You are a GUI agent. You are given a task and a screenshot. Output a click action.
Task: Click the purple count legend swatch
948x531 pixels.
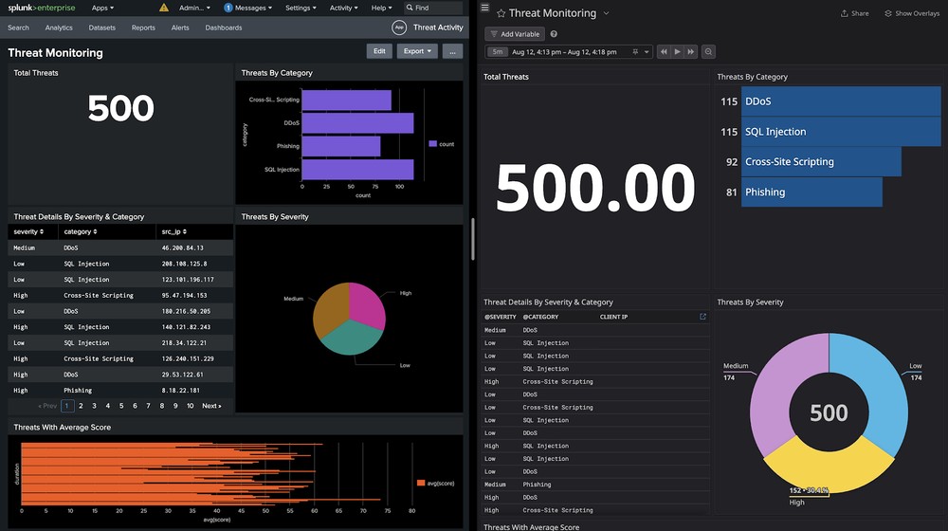click(433, 144)
